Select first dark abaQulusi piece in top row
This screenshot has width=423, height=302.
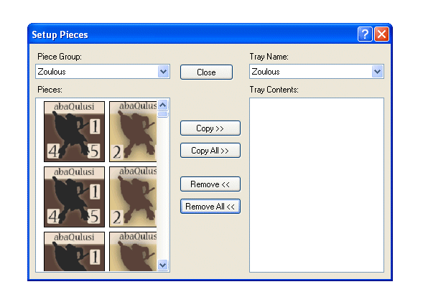(x=74, y=131)
